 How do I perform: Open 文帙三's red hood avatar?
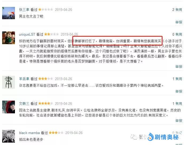point(9,107)
